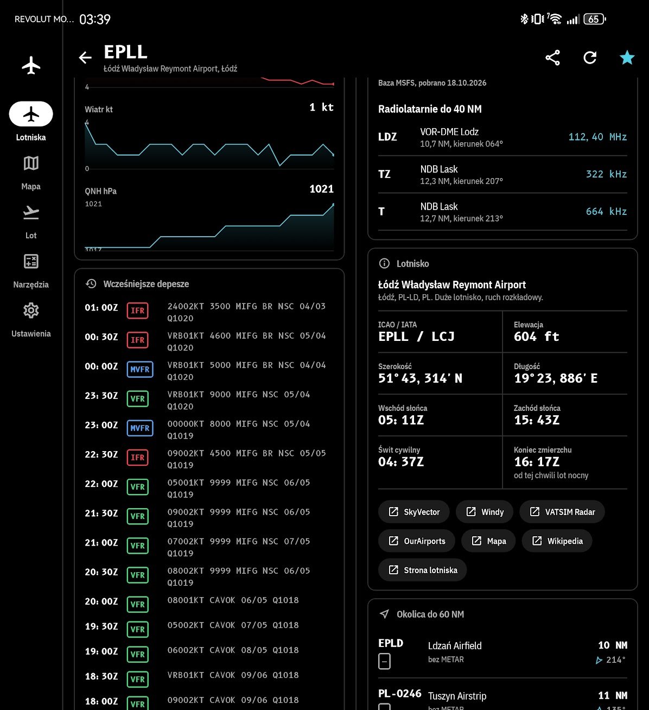Select the TZ NDB Lask row
The height and width of the screenshot is (710, 649).
(502, 175)
